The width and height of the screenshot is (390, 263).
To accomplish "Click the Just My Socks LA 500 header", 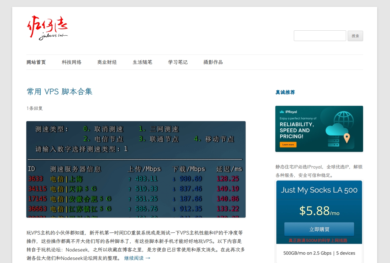I will [319, 190].
